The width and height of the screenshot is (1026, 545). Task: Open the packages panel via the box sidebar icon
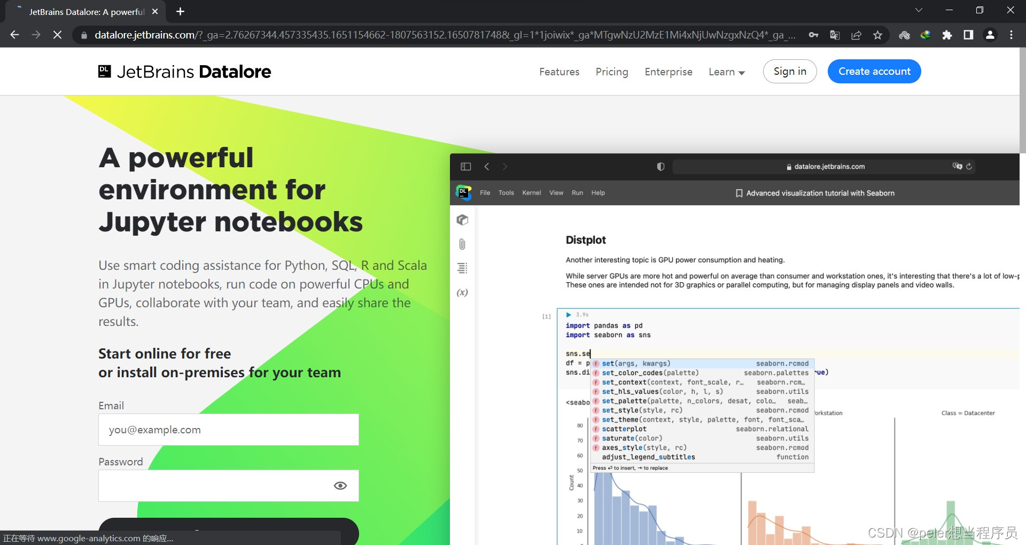462,220
